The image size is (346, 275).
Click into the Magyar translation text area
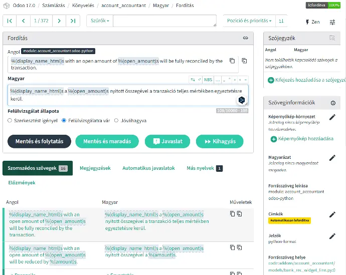128,95
